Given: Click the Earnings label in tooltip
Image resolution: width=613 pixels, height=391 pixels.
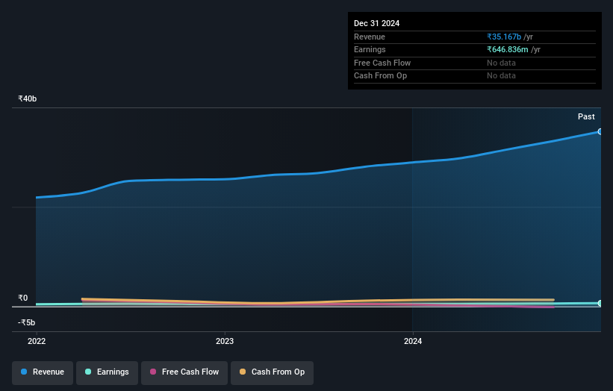Looking at the screenshot, I should [370, 49].
